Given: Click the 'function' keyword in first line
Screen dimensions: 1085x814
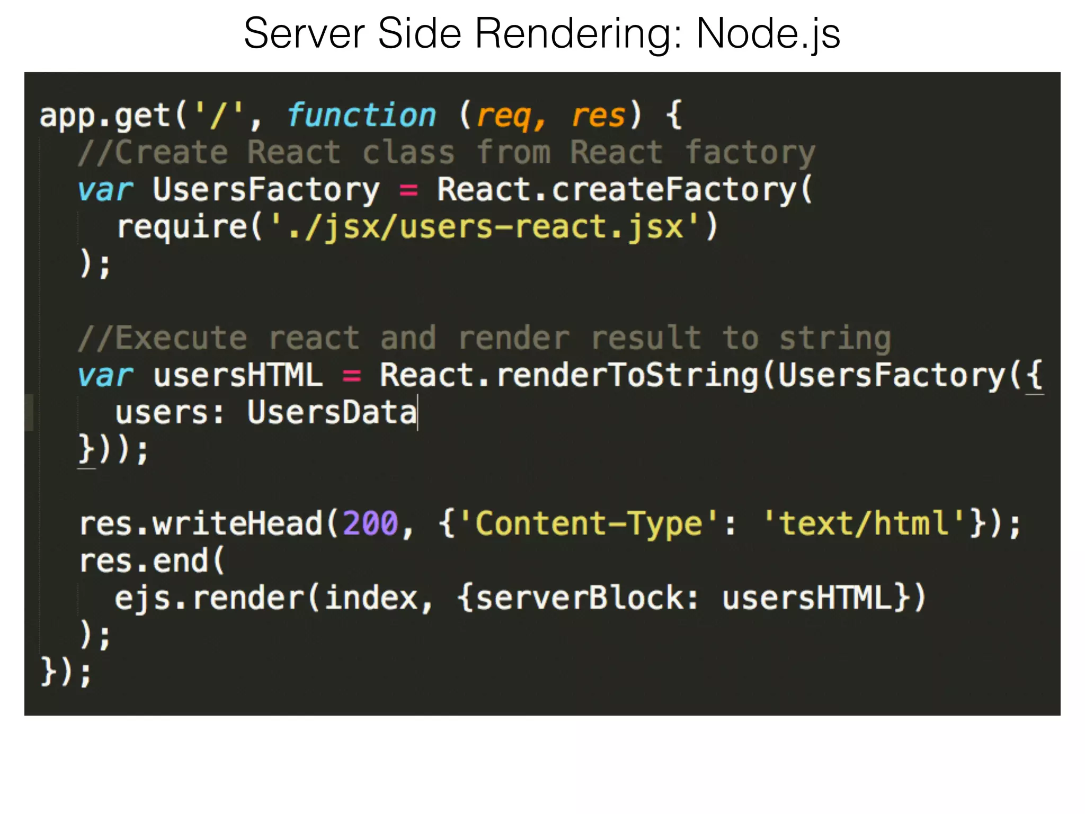Looking at the screenshot, I should 361,116.
